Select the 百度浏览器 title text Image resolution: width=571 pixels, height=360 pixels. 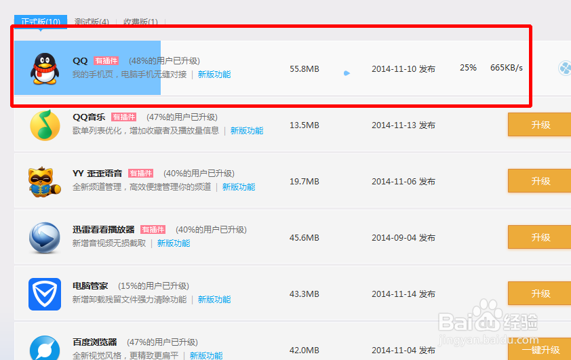[x=95, y=342]
